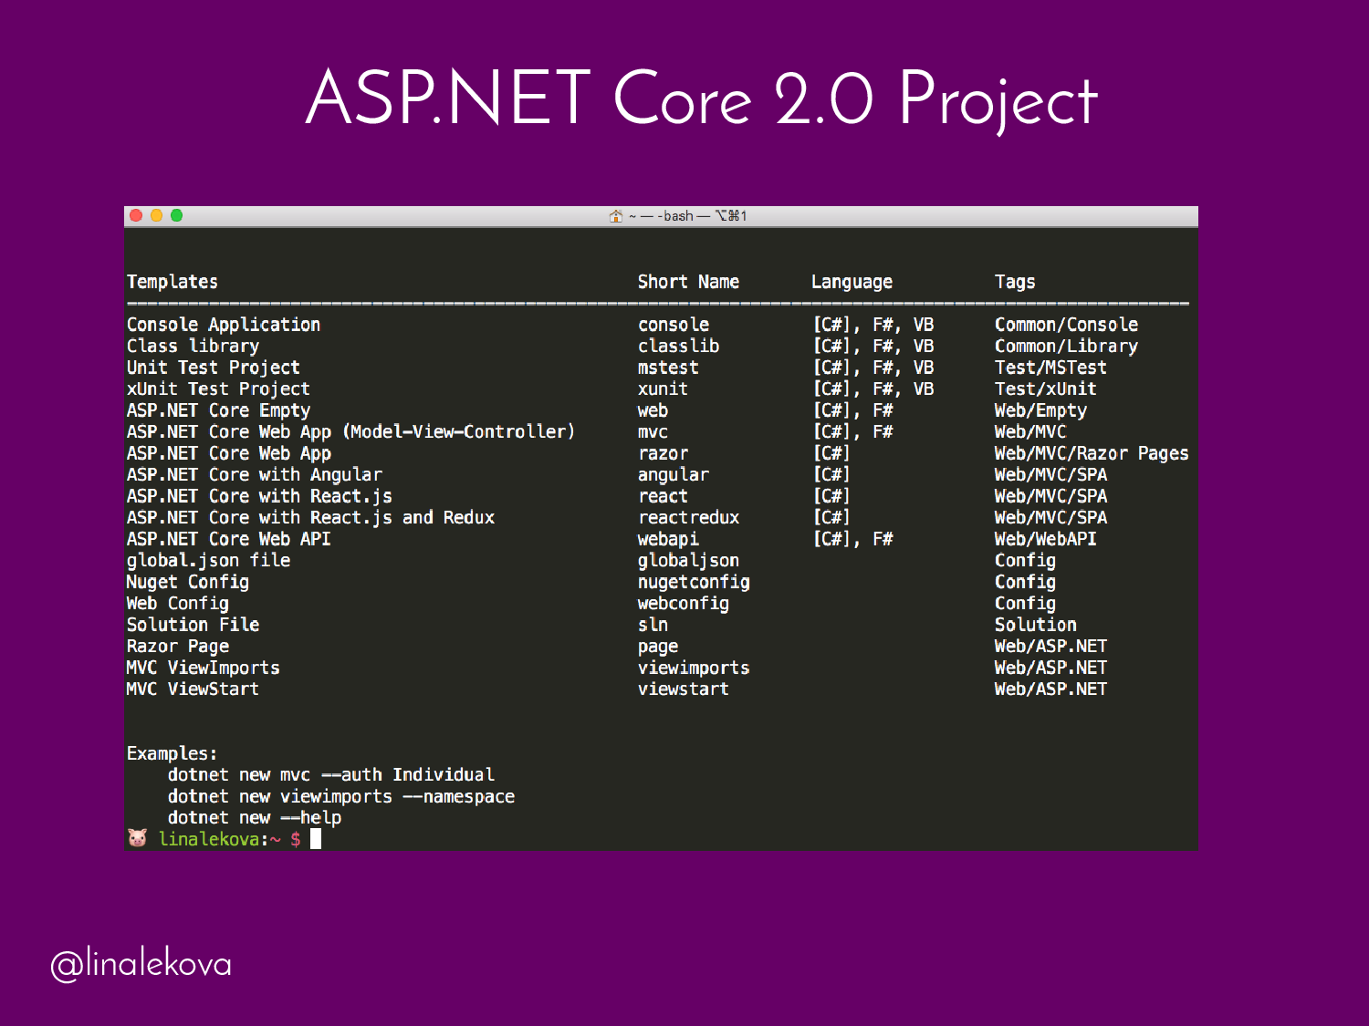Image resolution: width=1369 pixels, height=1026 pixels.
Task: Select 'ASP.NET Core with React.js and Redux' text
Action: pos(310,518)
